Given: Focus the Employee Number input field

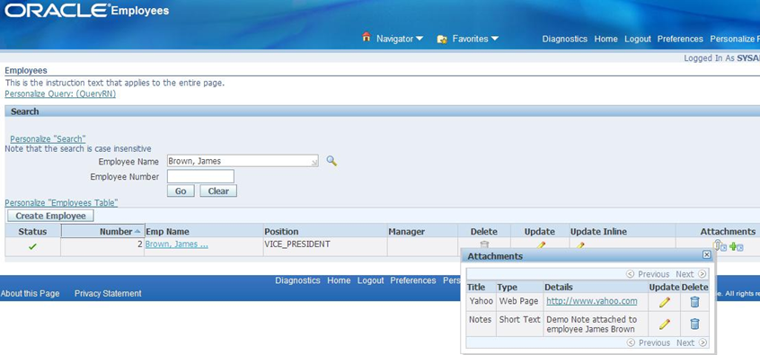Looking at the screenshot, I should (200, 176).
